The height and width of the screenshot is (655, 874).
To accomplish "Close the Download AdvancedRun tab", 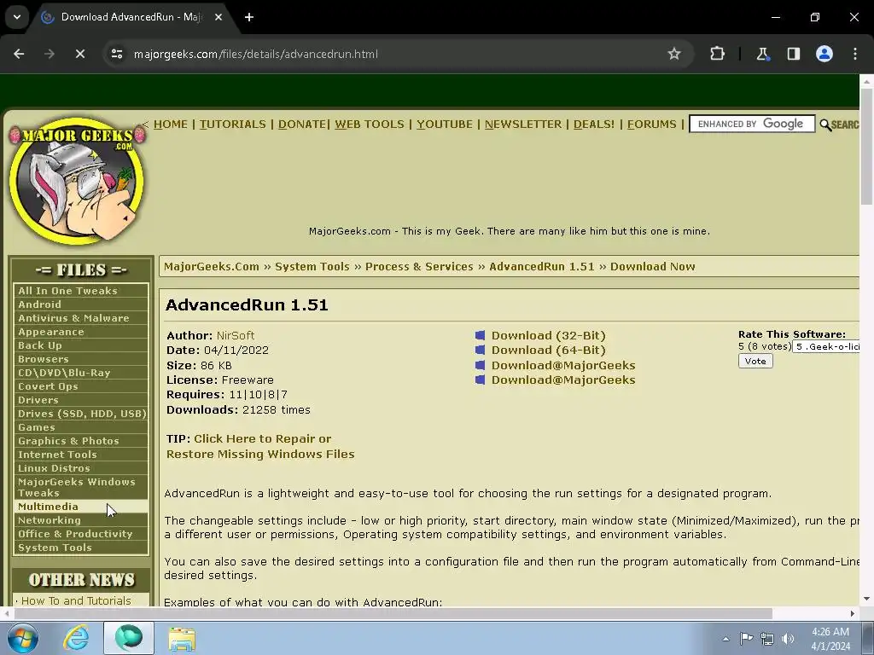I will tap(218, 17).
